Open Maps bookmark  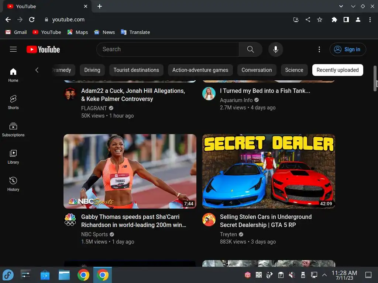coord(78,32)
